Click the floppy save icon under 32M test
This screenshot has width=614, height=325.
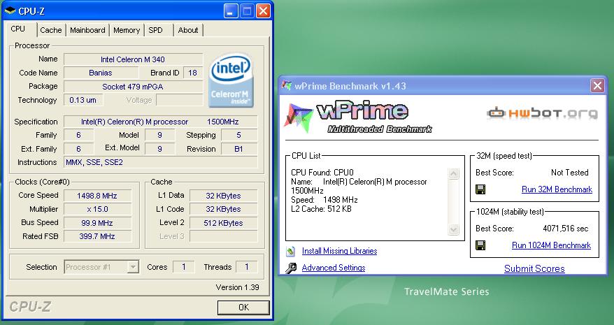(x=480, y=189)
